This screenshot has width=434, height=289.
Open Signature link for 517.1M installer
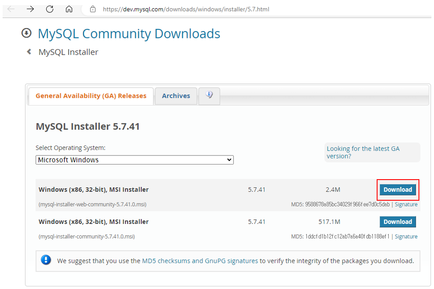point(406,236)
